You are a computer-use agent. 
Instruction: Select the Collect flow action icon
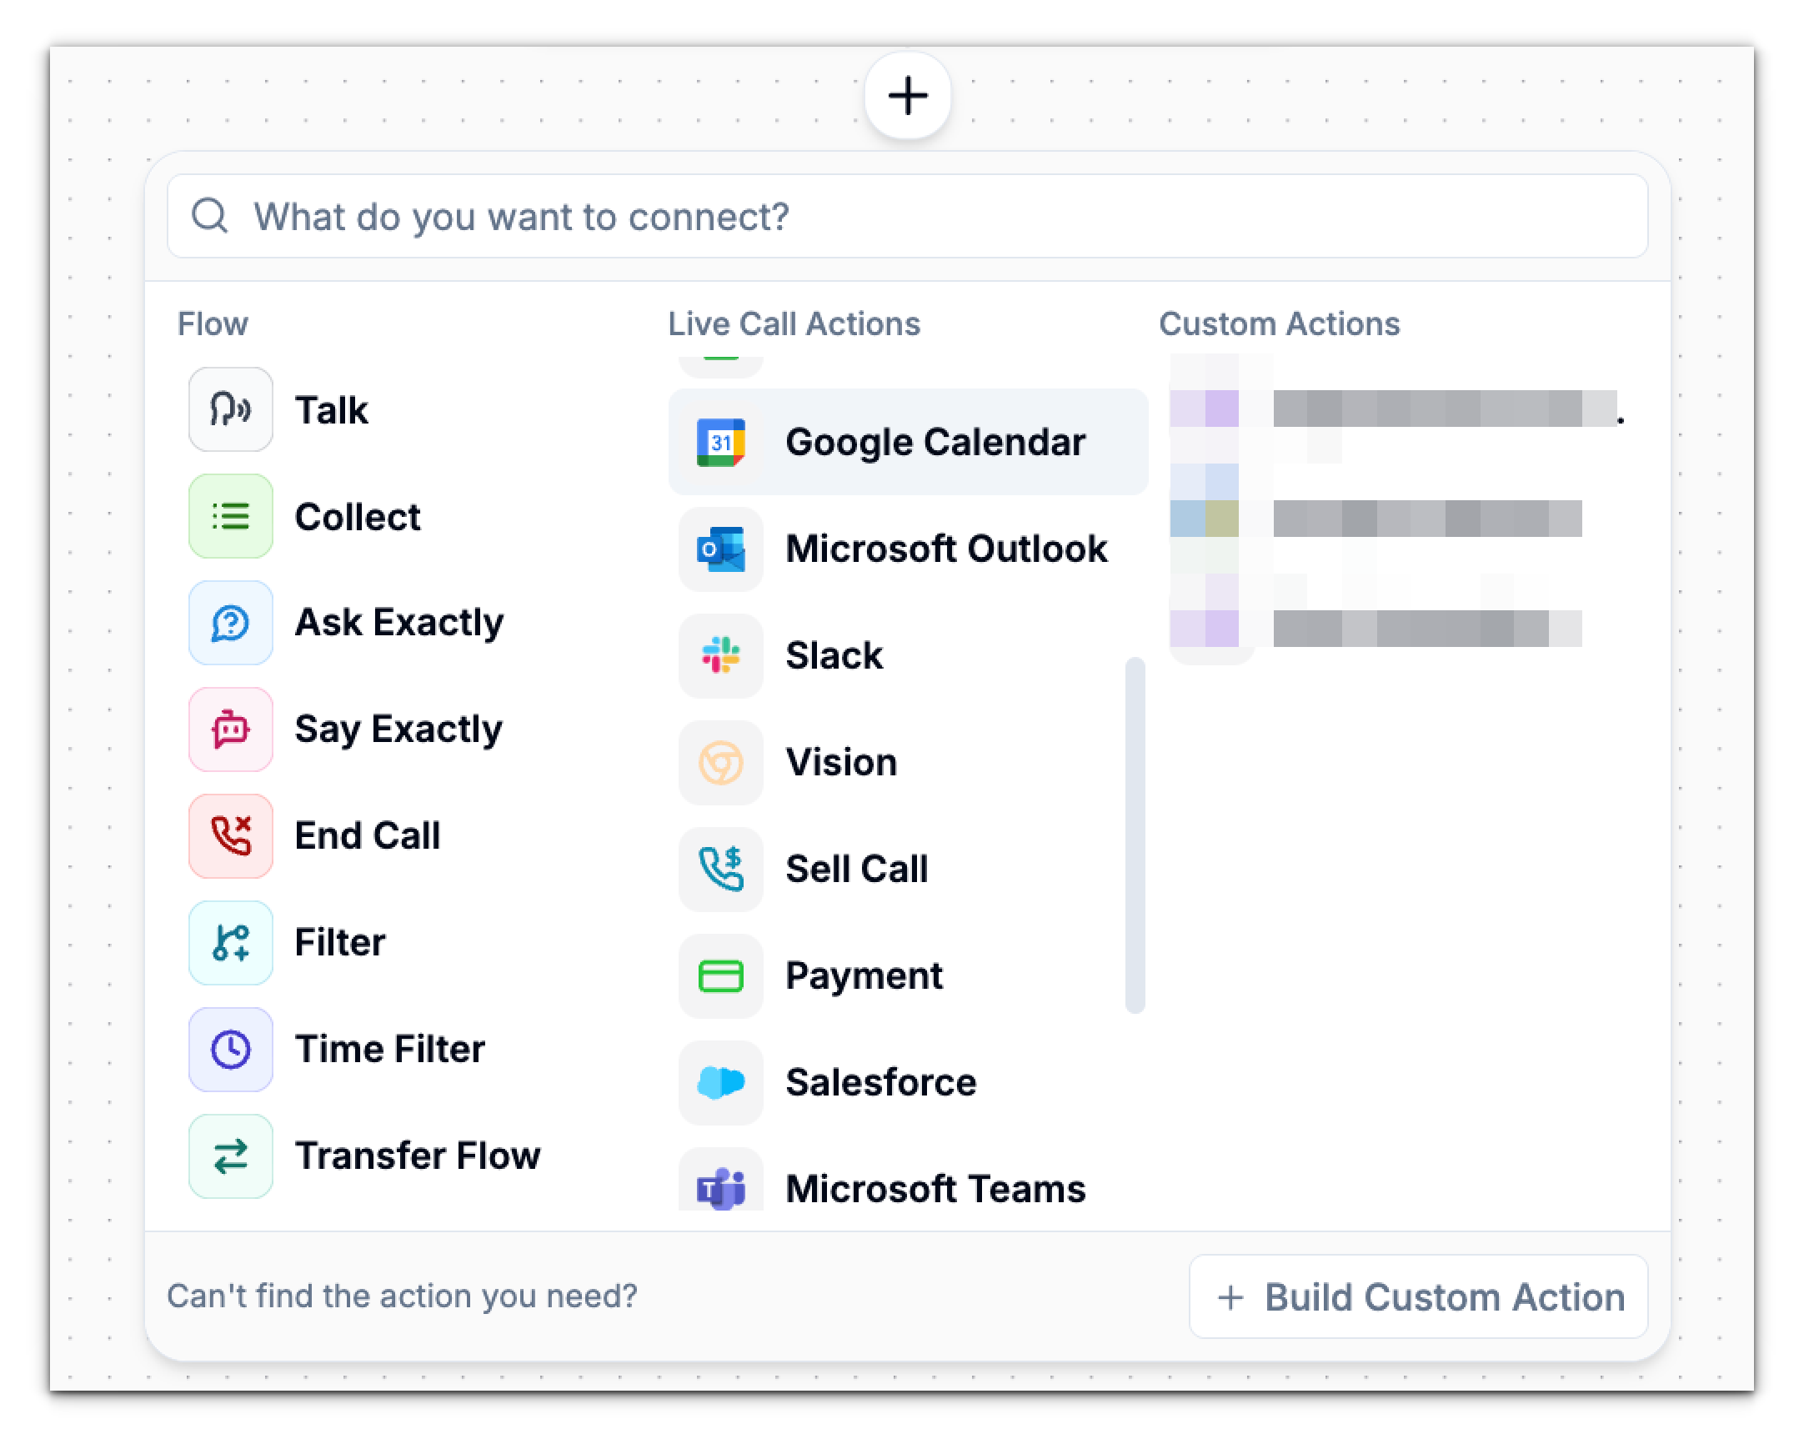tap(230, 516)
